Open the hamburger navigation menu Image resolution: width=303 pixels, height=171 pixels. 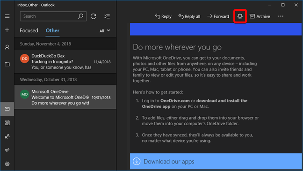(x=7, y=16)
